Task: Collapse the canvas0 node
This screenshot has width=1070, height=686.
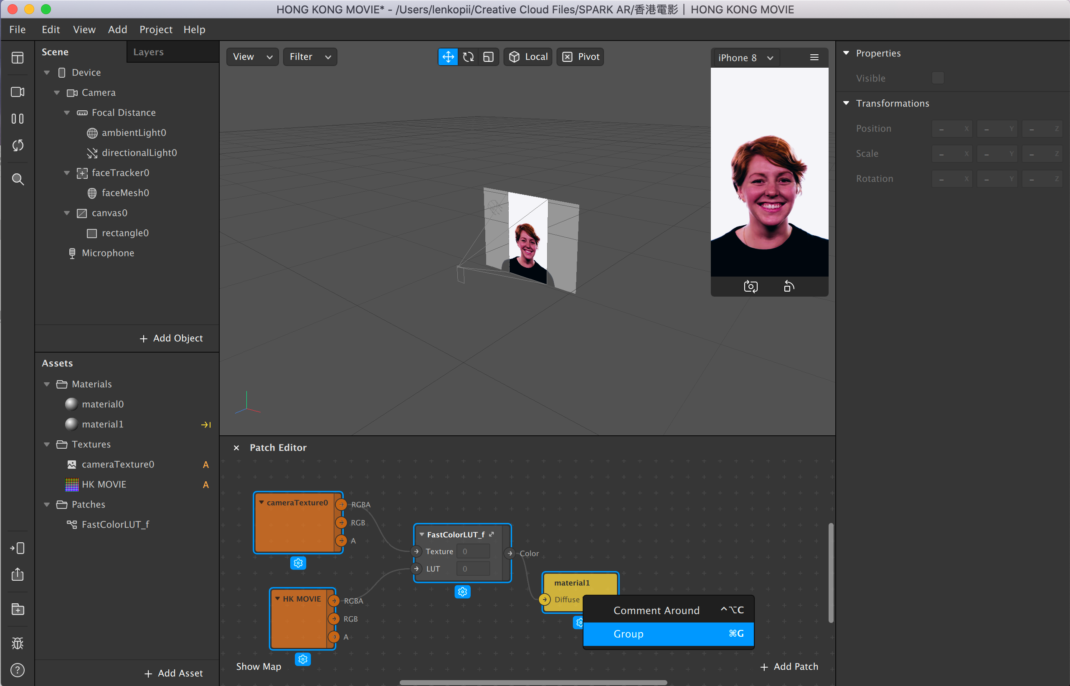Action: click(67, 213)
